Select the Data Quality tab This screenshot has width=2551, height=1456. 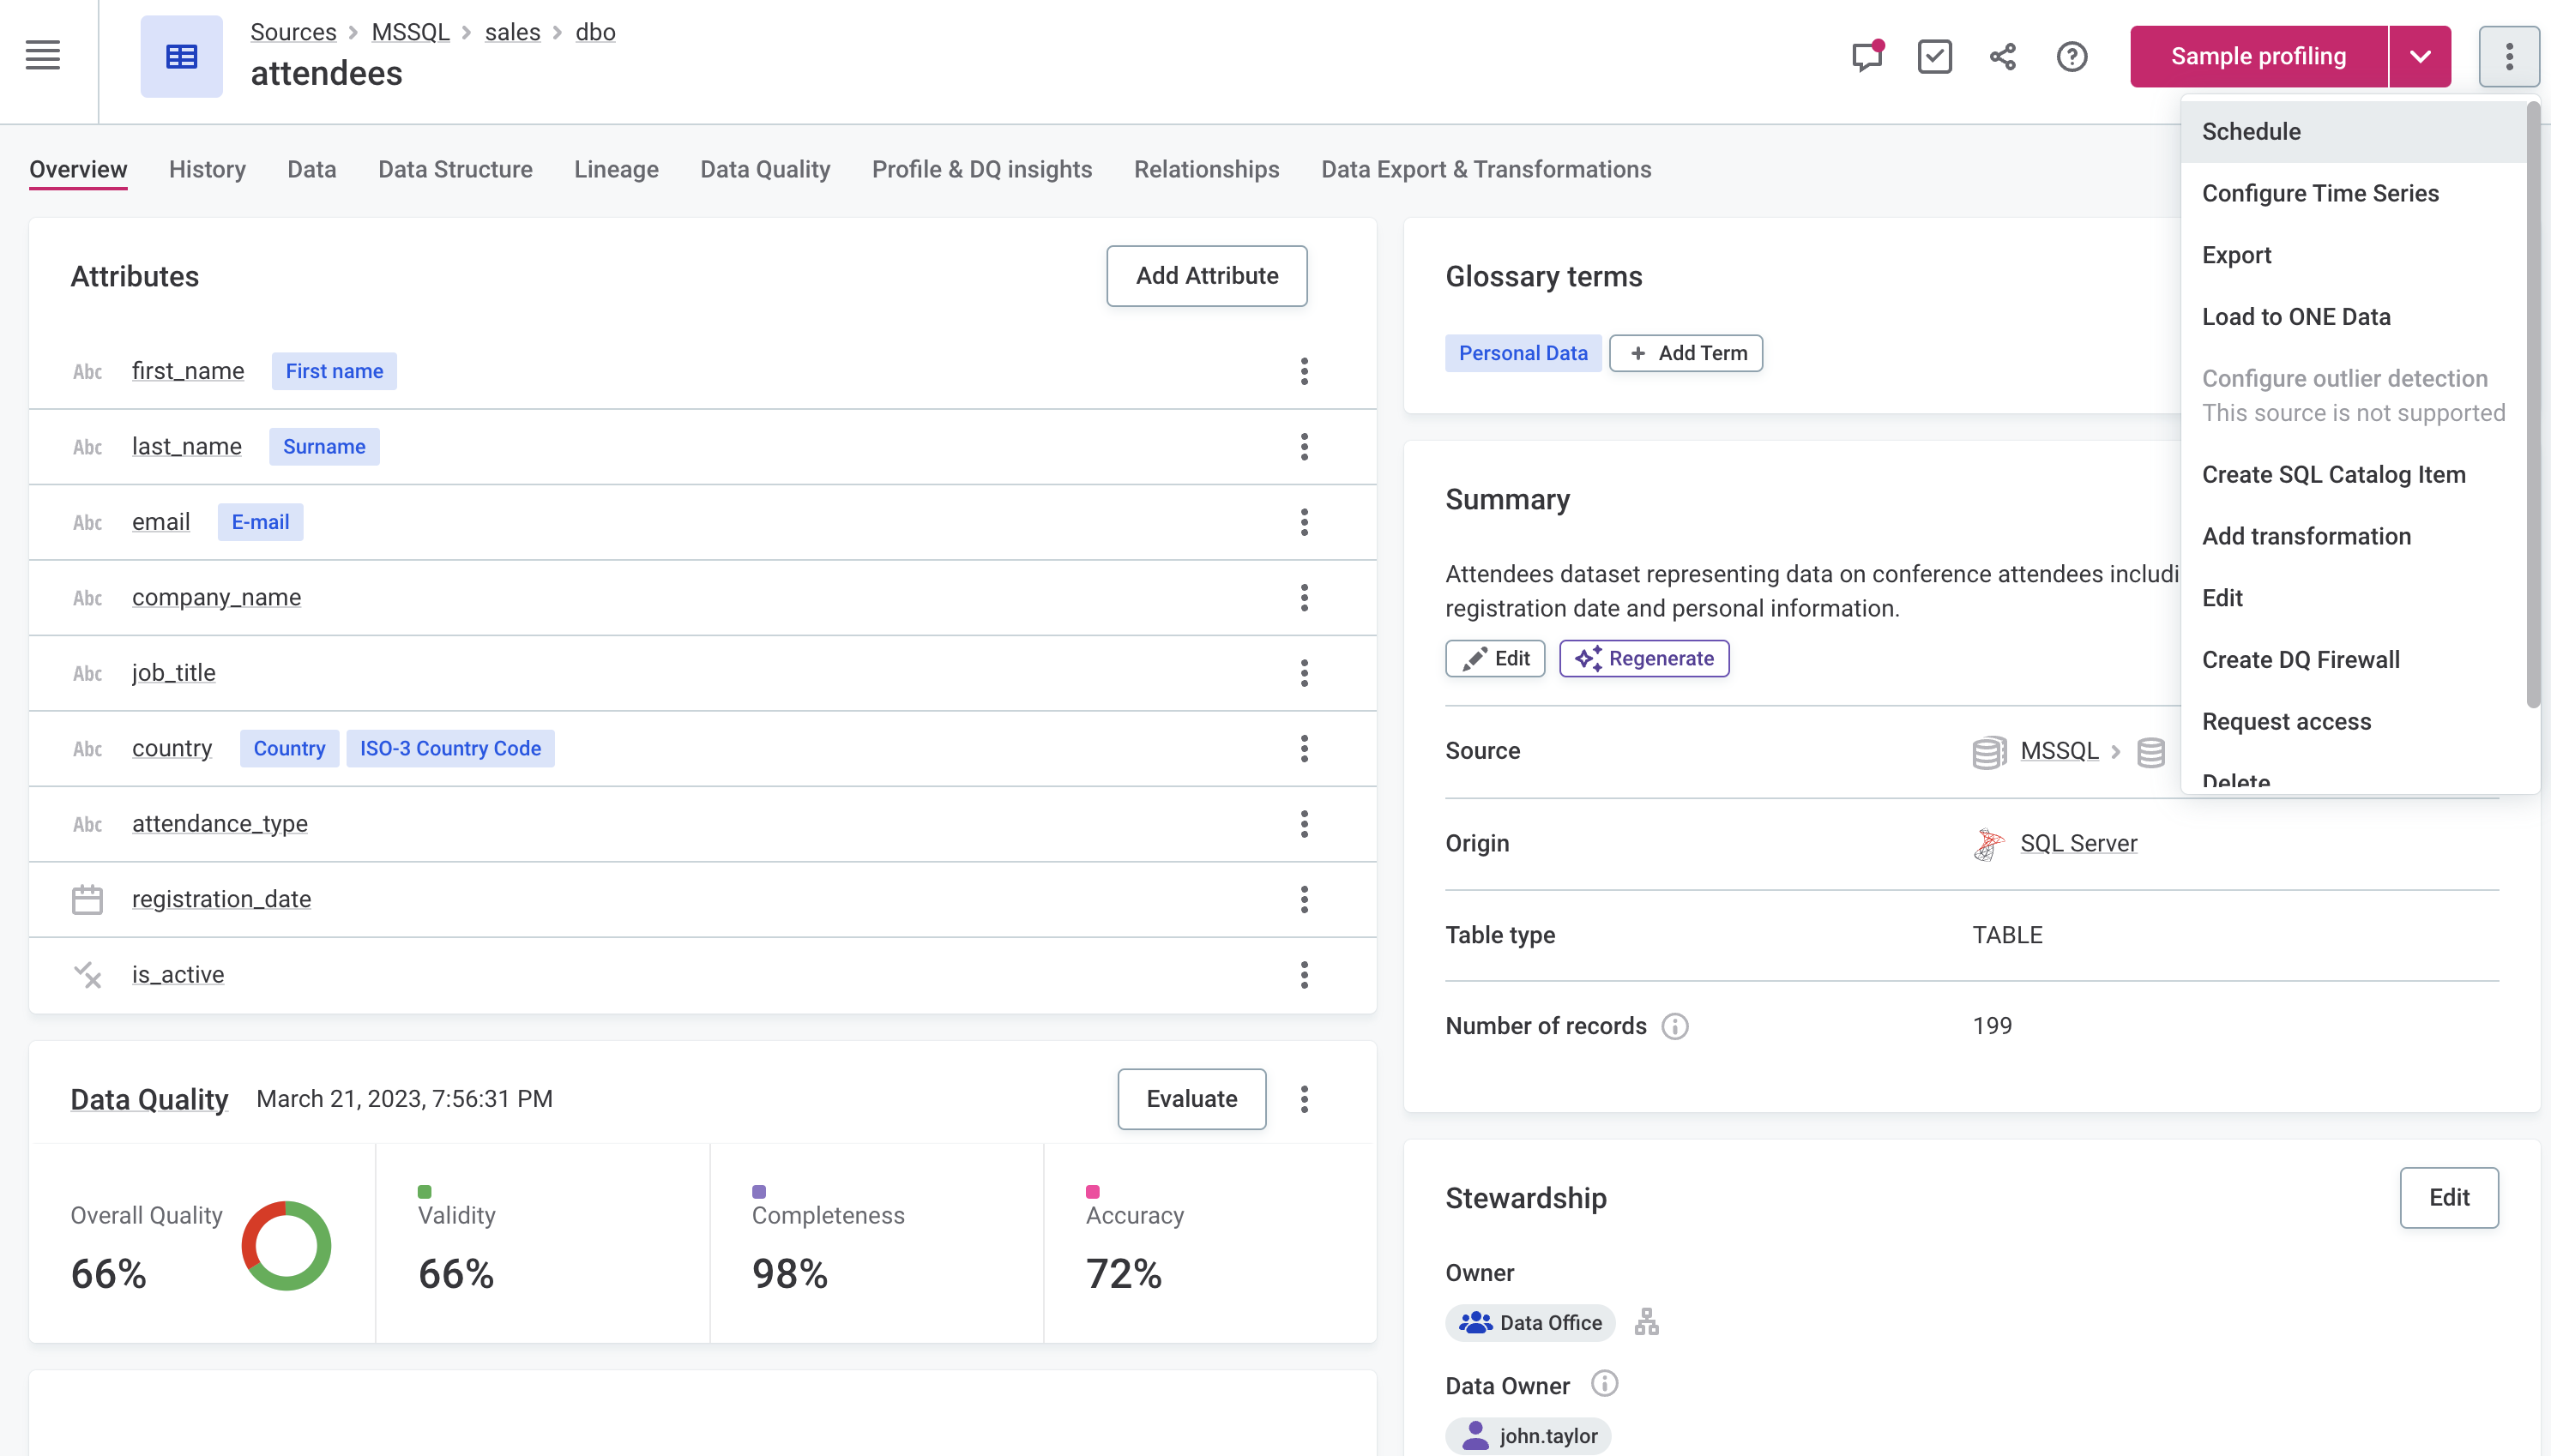(x=764, y=168)
